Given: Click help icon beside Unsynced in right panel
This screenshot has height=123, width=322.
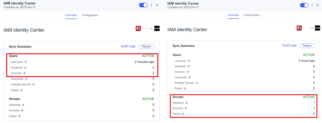Looking at the screenshot, I should [x=189, y=77].
